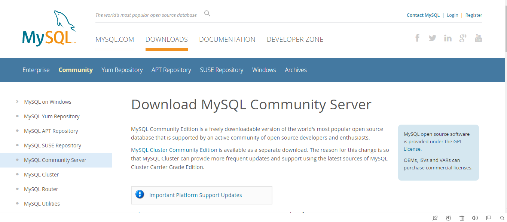Click the Google+ icon
This screenshot has height=222, width=507.
tap(463, 38)
